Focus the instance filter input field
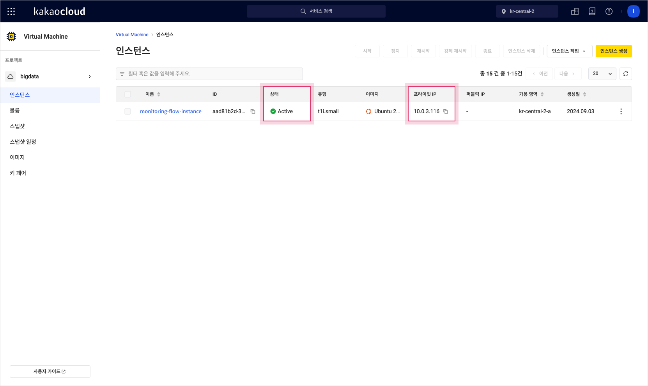648x386 pixels. 209,74
